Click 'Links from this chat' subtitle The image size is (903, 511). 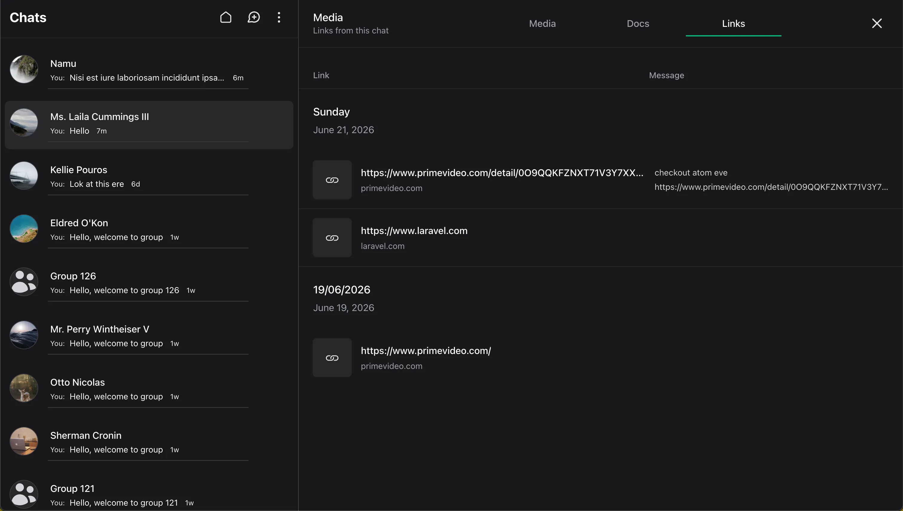click(350, 30)
